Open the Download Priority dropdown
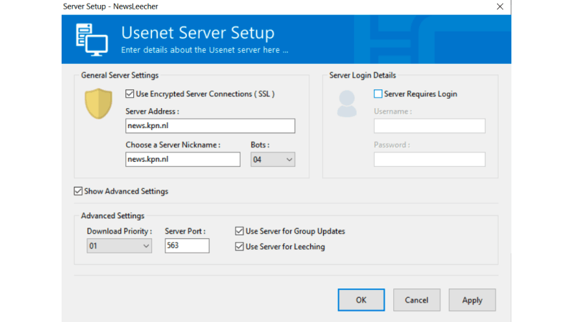This screenshot has width=573, height=322. (119, 245)
